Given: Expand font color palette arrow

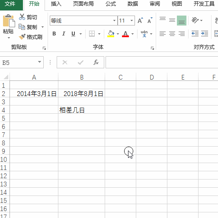Looking at the screenshot, I should (132, 34).
